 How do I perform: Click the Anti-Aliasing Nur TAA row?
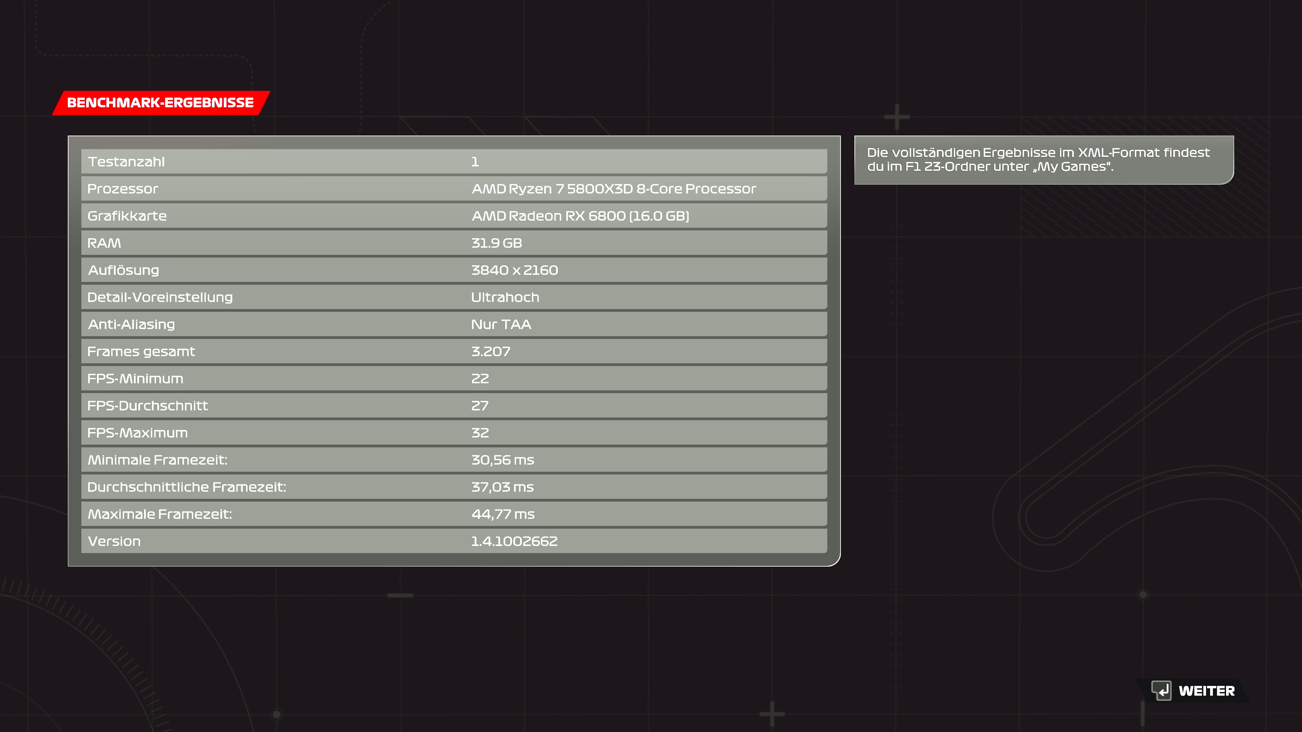pos(453,324)
